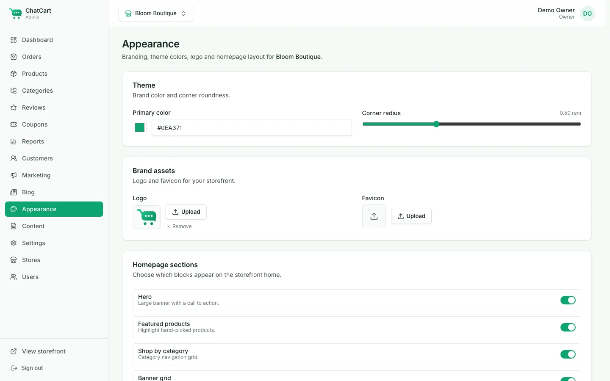Open the View storefront link
The width and height of the screenshot is (610, 381).
coord(54,351)
